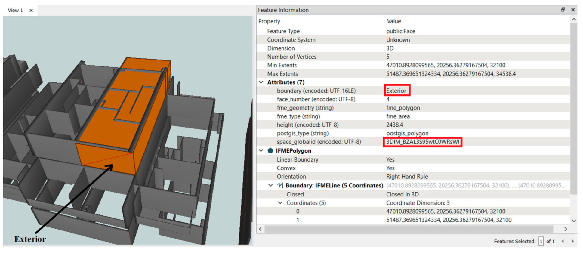Image resolution: width=583 pixels, height=253 pixels.
Task: Click the IFMEPolygon pentagon icon
Action: point(270,150)
